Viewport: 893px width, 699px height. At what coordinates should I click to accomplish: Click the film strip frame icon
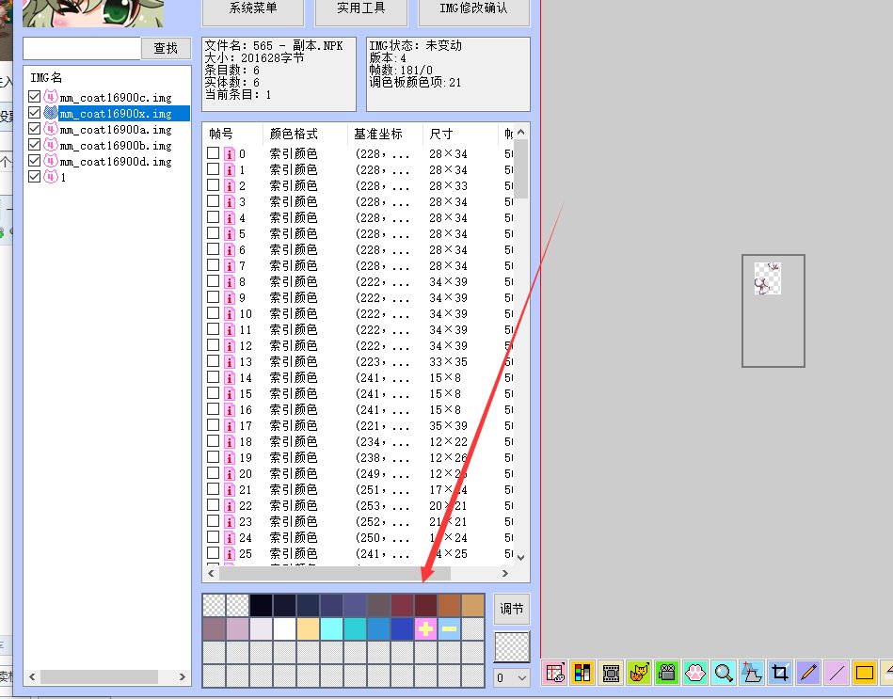(611, 673)
